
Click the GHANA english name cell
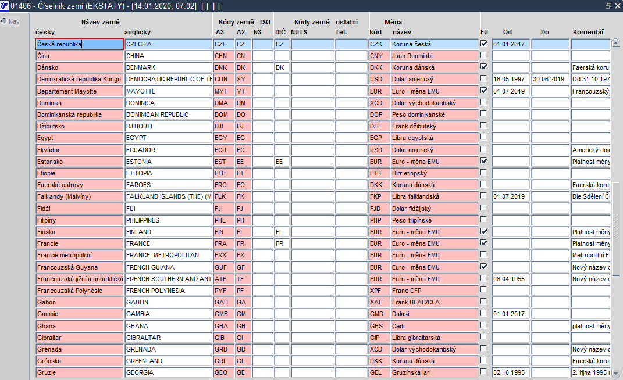(169, 326)
